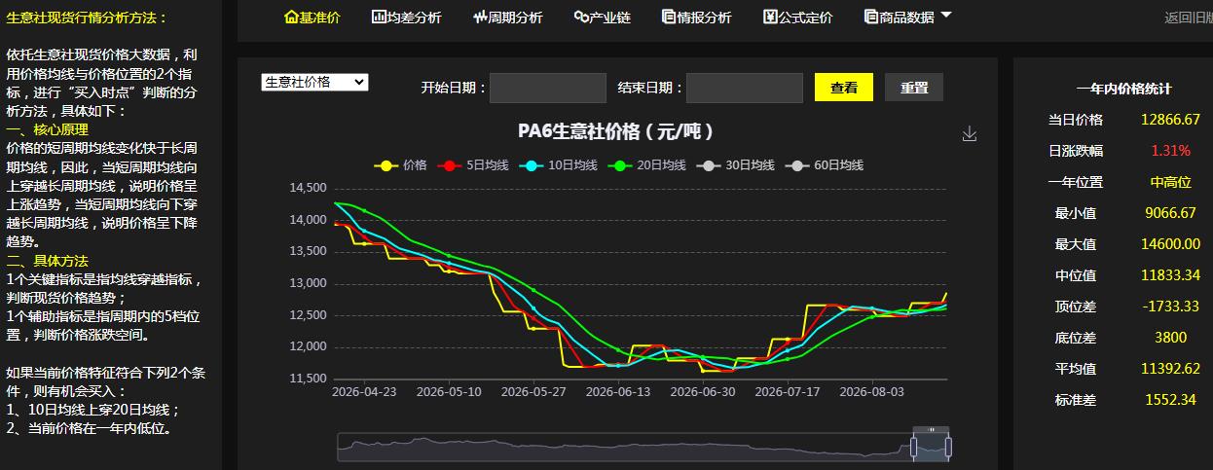Click the 日涨跌幅 value 1.31%
The height and width of the screenshot is (470, 1213).
pos(1170,151)
